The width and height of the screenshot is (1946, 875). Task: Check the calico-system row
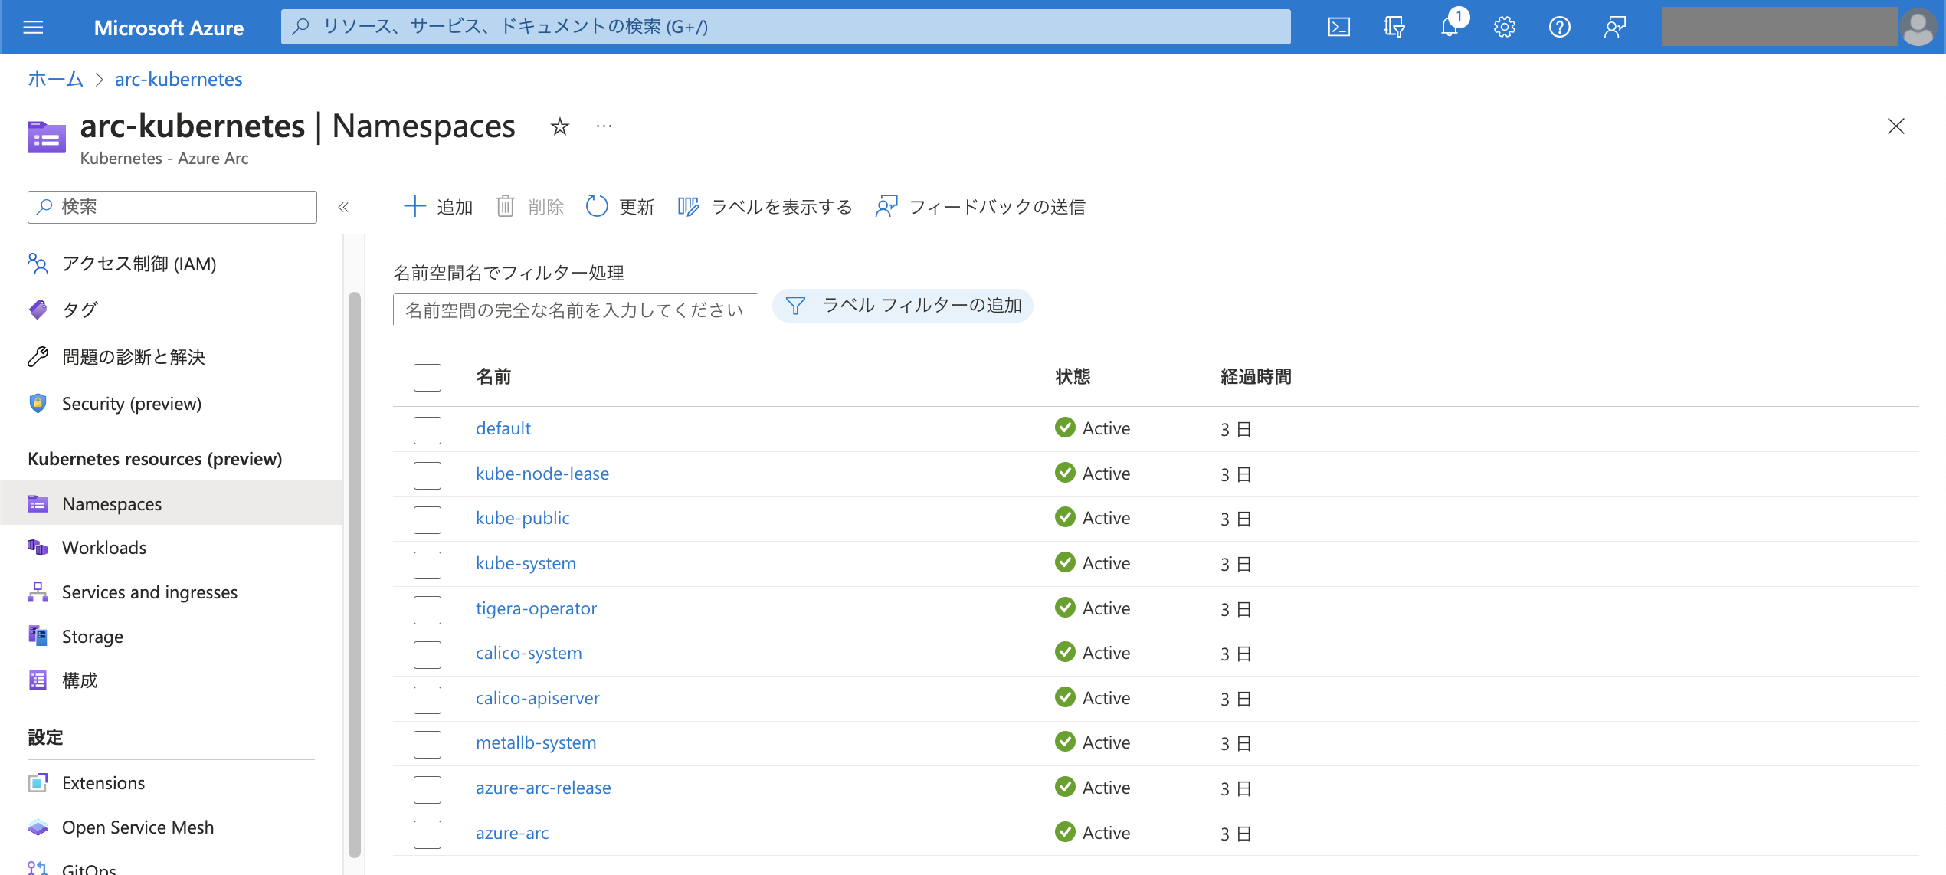point(428,654)
